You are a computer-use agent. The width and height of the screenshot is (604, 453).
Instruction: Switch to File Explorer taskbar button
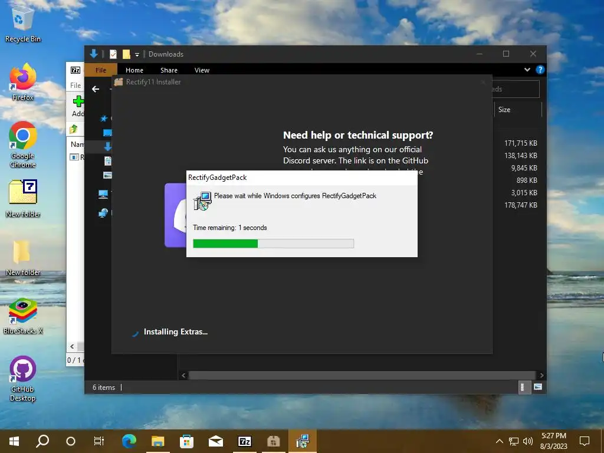(157, 441)
